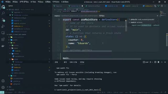168x94 pixels.
Task: Click the master branch indicator in status bar
Action: coord(9,92)
